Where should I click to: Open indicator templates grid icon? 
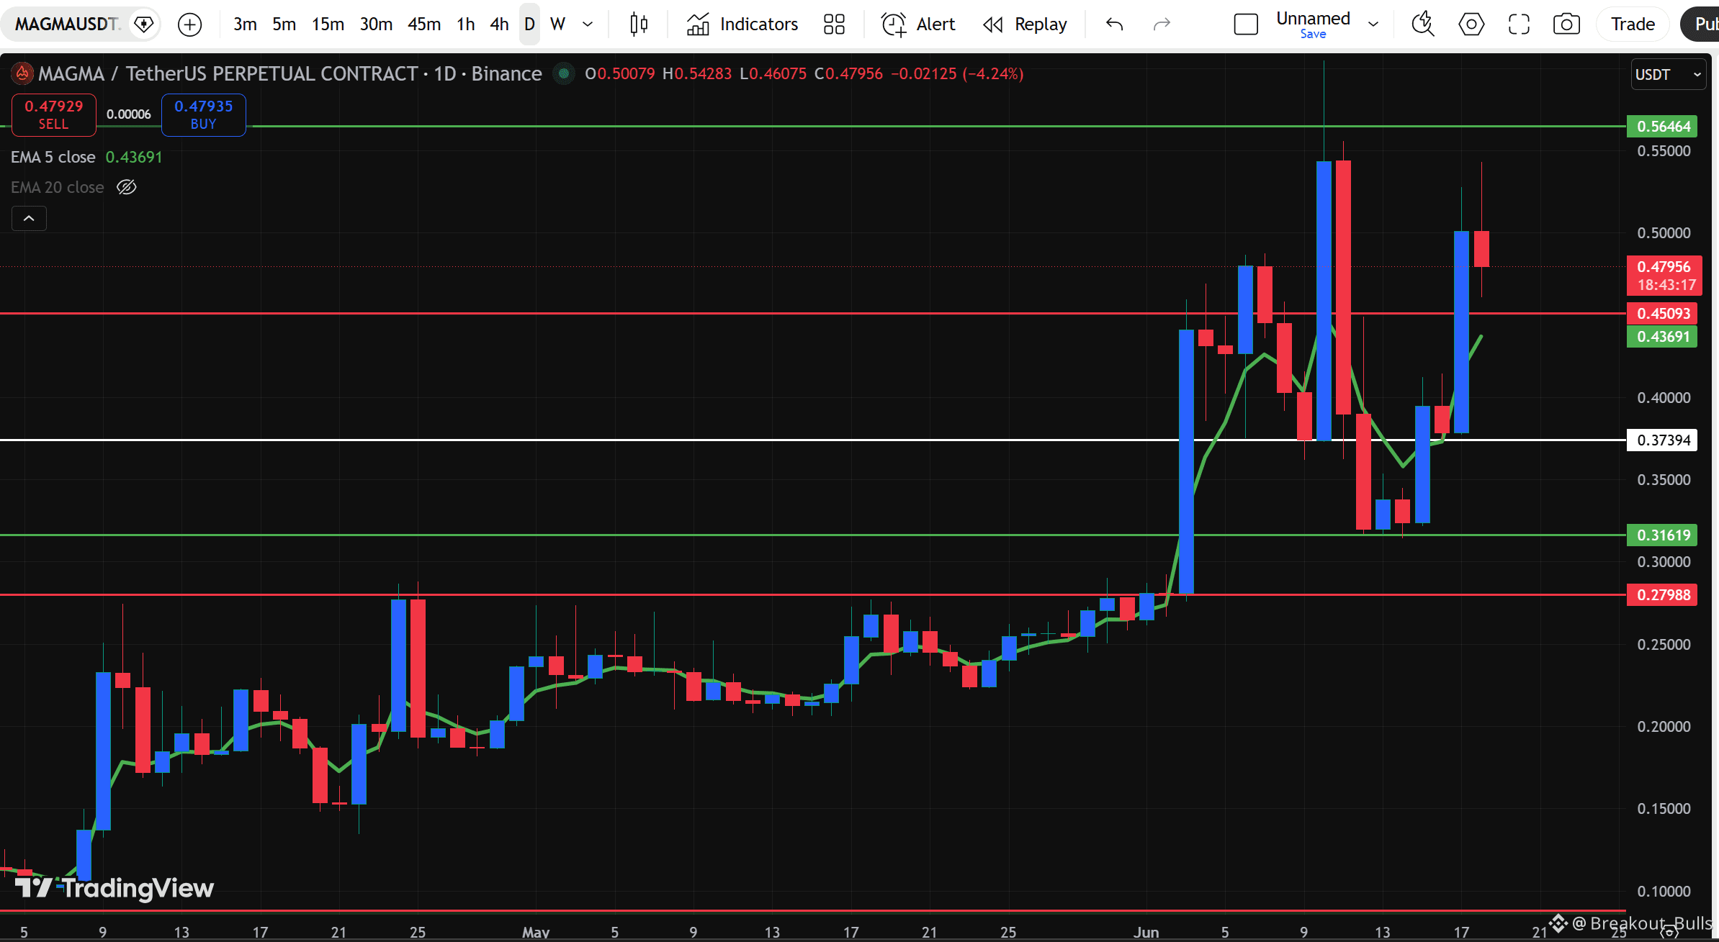(834, 24)
